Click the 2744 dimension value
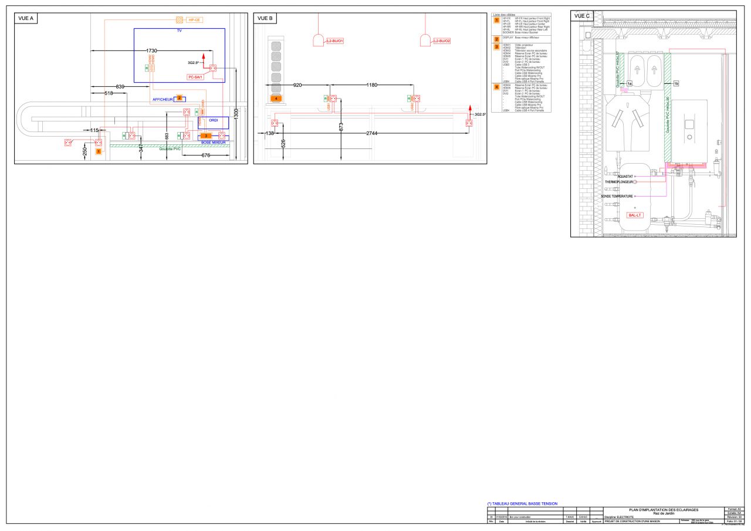 pyautogui.click(x=371, y=134)
